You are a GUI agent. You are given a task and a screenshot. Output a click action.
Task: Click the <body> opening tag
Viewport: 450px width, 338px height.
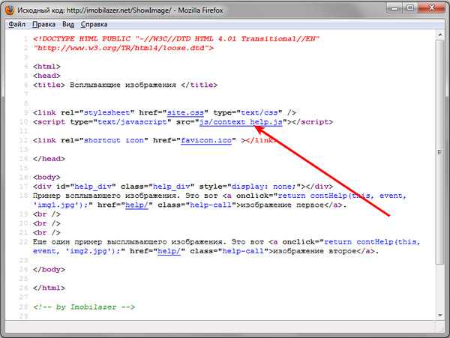tap(46, 178)
